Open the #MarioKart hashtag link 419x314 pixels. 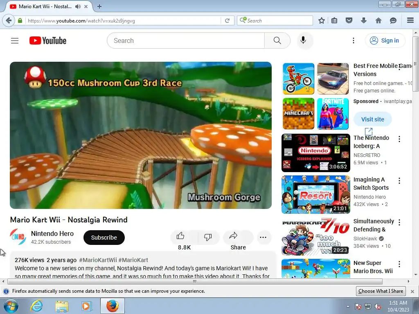pyautogui.click(x=133, y=260)
